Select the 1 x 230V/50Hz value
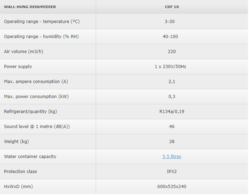Screen dimensions: 249x195 pyautogui.click(x=170, y=67)
